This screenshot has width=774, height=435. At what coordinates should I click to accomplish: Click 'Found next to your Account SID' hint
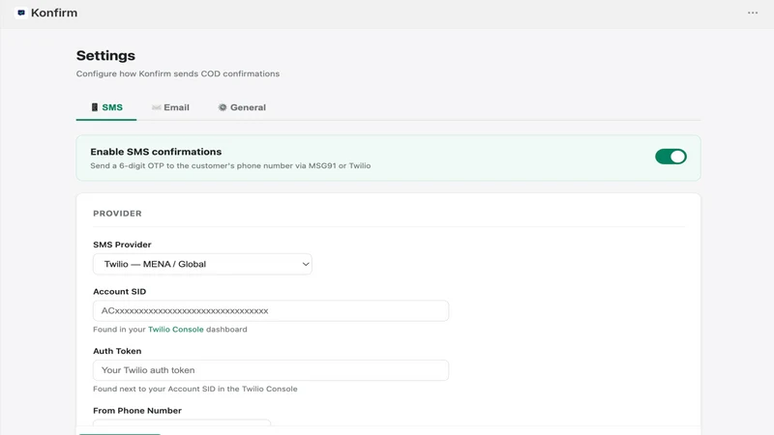[x=195, y=390]
